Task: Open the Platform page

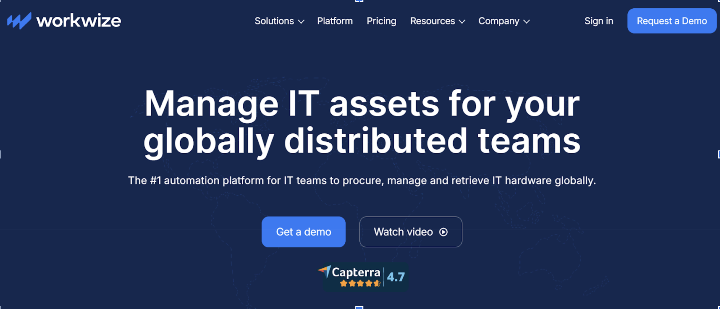Action: [334, 21]
